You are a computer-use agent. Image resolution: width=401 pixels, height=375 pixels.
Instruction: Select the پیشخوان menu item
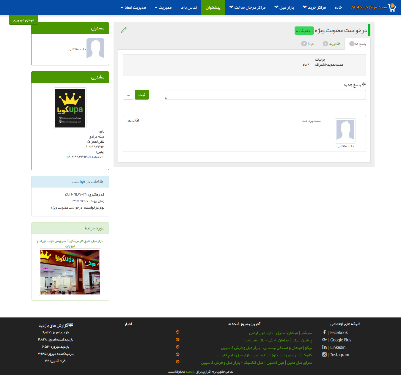pyautogui.click(x=213, y=7)
